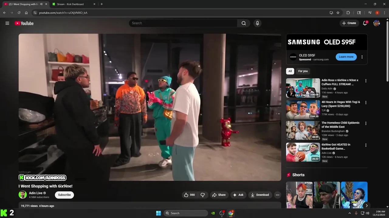Open Samsung ad options menu
This screenshot has width=389, height=218.
[x=362, y=57]
